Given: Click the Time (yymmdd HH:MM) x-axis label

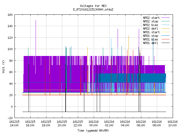Looking at the screenshot, I should 93,131.
